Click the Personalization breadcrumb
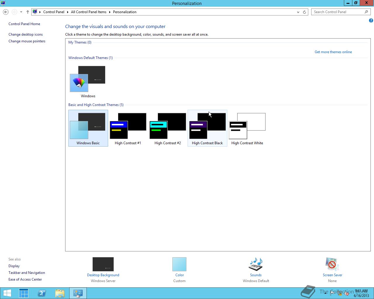This screenshot has width=374, height=299. pos(125,12)
